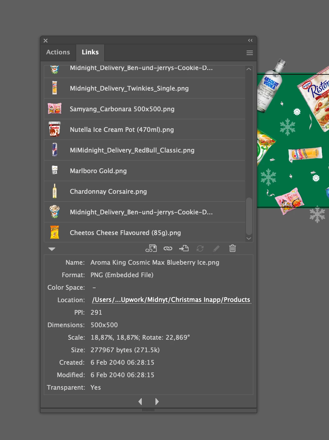Image resolution: width=329 pixels, height=440 pixels.
Task: Select Marlboro Gold.png row
Action: [x=145, y=171]
